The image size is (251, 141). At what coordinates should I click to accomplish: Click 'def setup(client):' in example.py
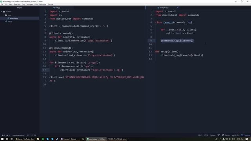[167, 52]
